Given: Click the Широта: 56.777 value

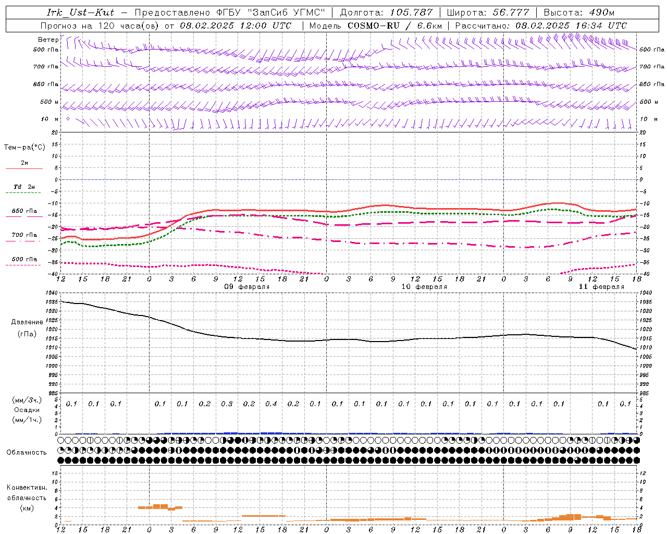Looking at the screenshot, I should [488, 13].
